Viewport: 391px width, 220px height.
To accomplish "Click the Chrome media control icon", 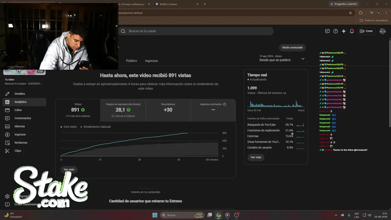I will pyautogui.click(x=371, y=13).
